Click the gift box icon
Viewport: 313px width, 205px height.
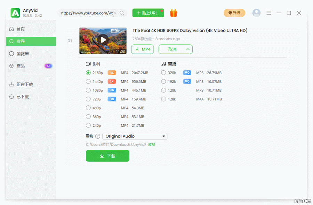(x=174, y=13)
